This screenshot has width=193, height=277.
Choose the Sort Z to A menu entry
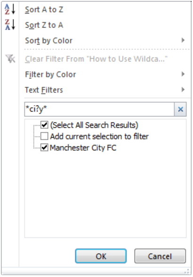44,25
